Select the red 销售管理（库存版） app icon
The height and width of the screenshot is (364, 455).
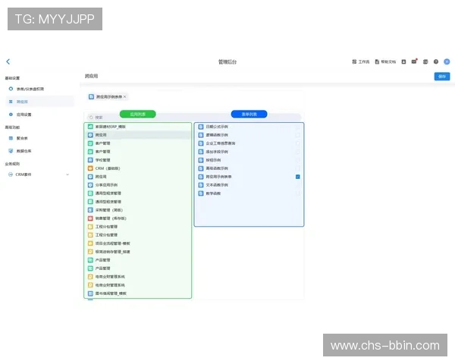click(90, 218)
